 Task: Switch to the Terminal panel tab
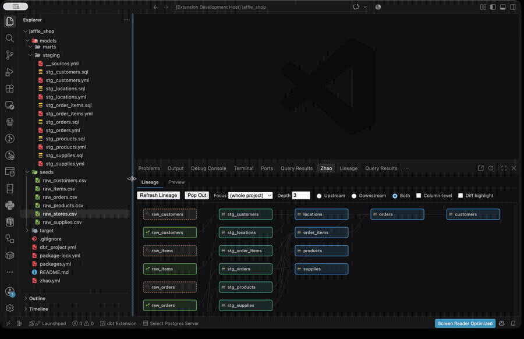point(243,168)
